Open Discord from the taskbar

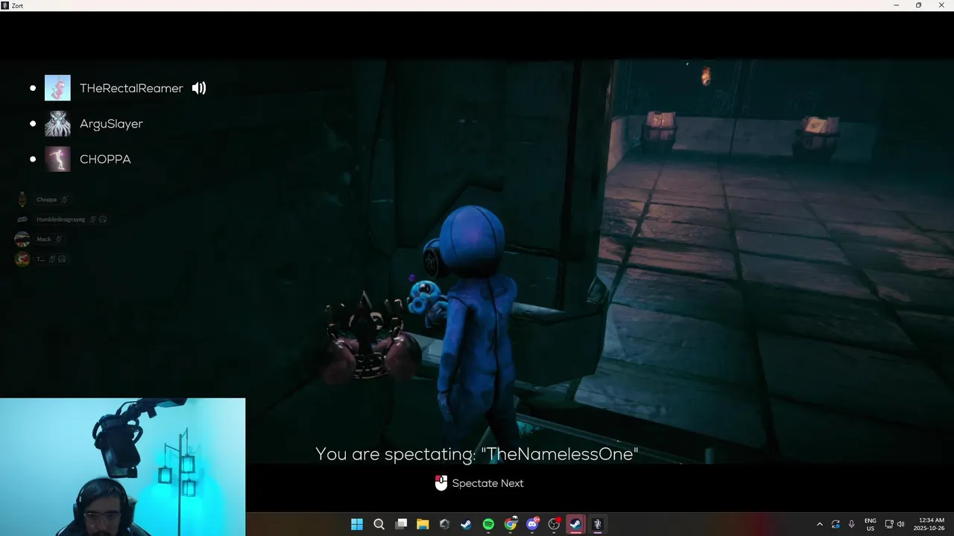tap(532, 524)
